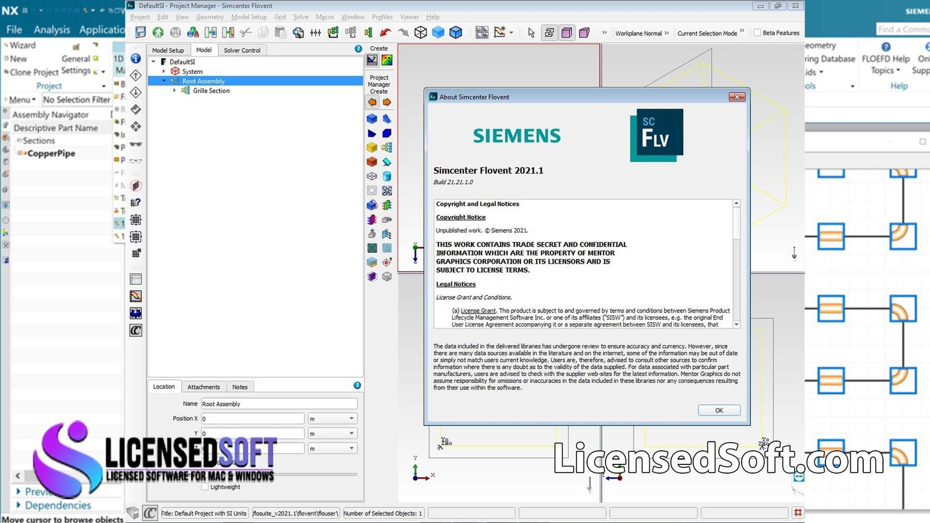Click Workplane Normal toolbar label

638,33
